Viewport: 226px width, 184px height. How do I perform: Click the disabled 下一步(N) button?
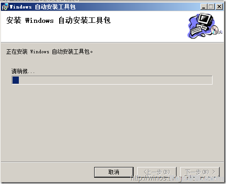tap(200, 172)
